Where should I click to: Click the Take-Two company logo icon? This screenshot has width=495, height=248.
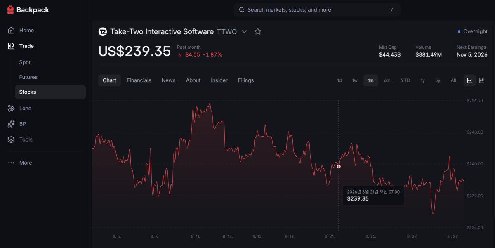[x=103, y=31]
